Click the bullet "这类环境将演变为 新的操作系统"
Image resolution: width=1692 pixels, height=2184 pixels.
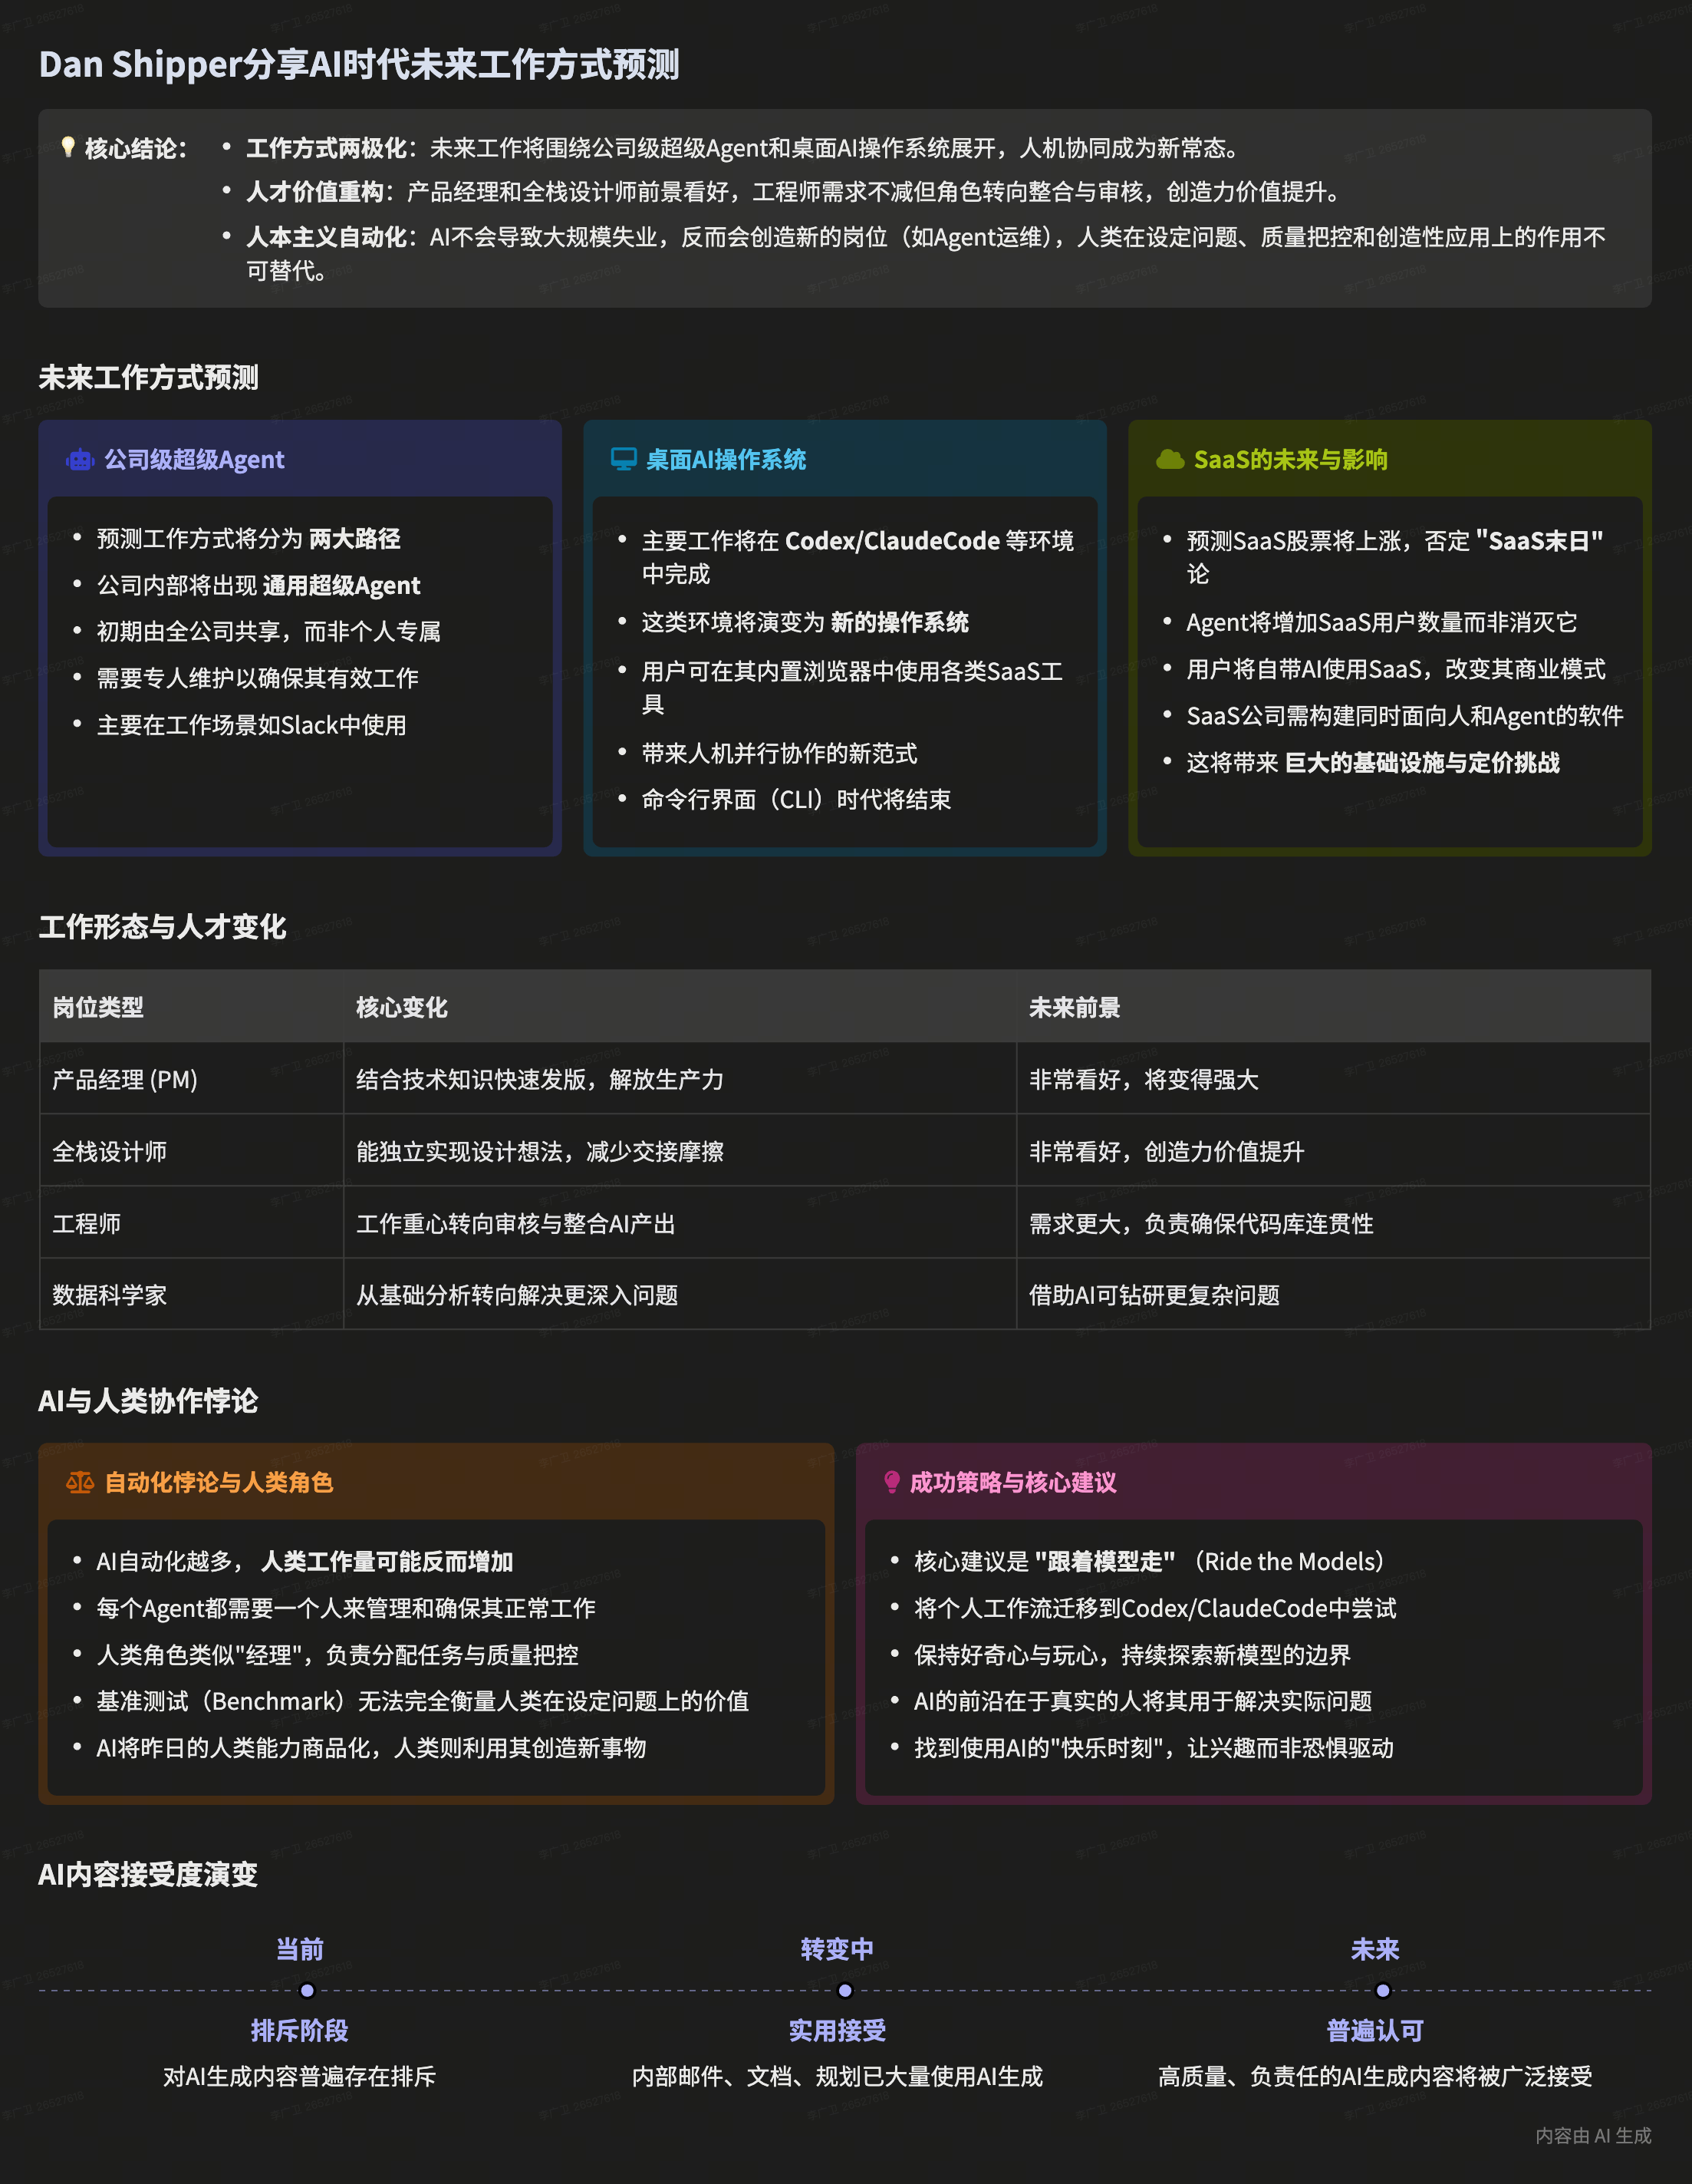805,623
